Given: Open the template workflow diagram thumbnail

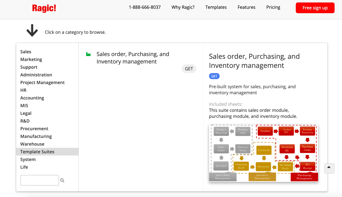Looking at the screenshot, I should pos(263,153).
